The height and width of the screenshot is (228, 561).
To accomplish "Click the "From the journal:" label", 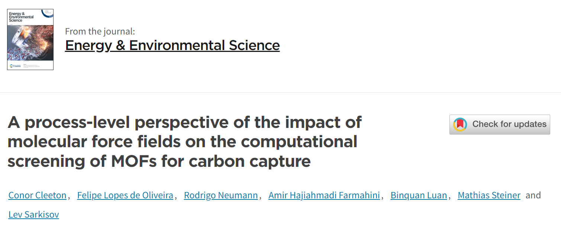I will (100, 32).
